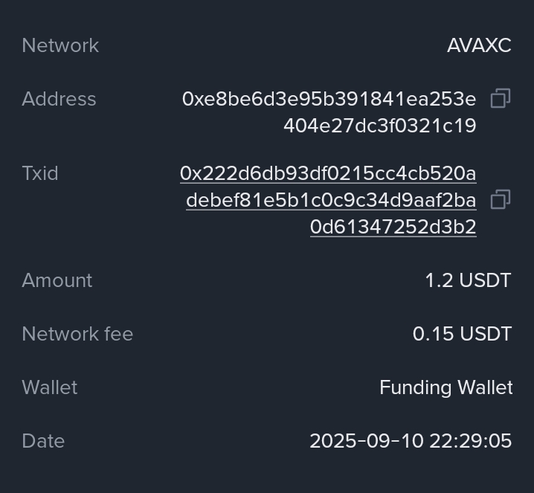Open the Txid link starting with 0x222d6db
Image resolution: width=534 pixels, height=493 pixels.
[328, 173]
